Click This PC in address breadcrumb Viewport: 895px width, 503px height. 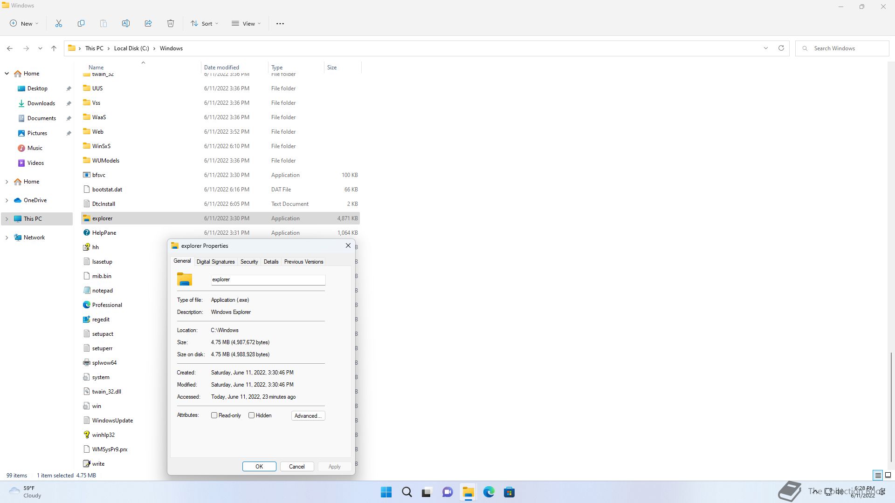tap(94, 48)
